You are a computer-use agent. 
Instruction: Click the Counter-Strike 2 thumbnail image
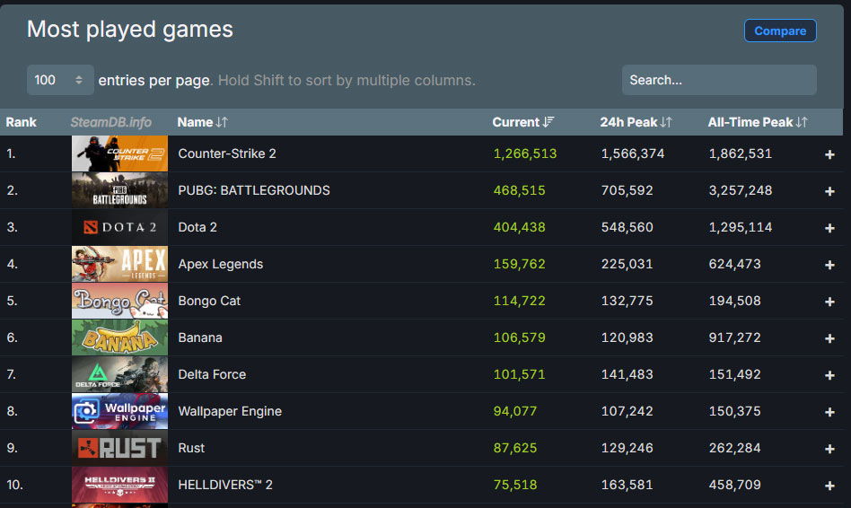[119, 153]
